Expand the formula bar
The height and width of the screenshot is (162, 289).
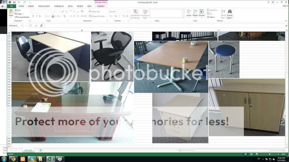[x=286, y=26]
